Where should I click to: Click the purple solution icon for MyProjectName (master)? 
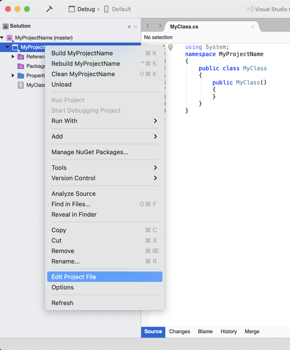[9, 38]
